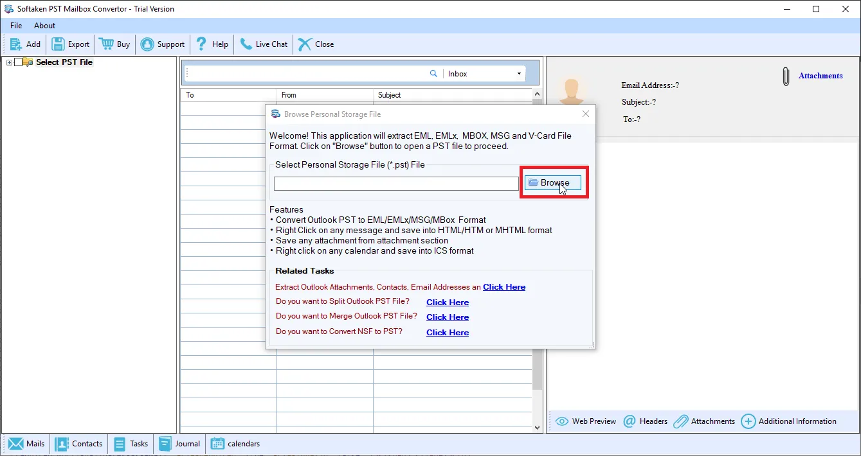Open Attachments tab below the preview

[x=704, y=421]
